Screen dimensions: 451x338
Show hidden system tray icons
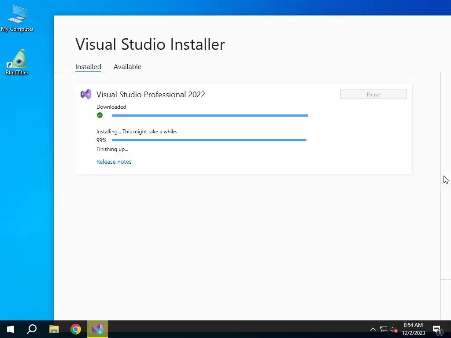click(373, 329)
